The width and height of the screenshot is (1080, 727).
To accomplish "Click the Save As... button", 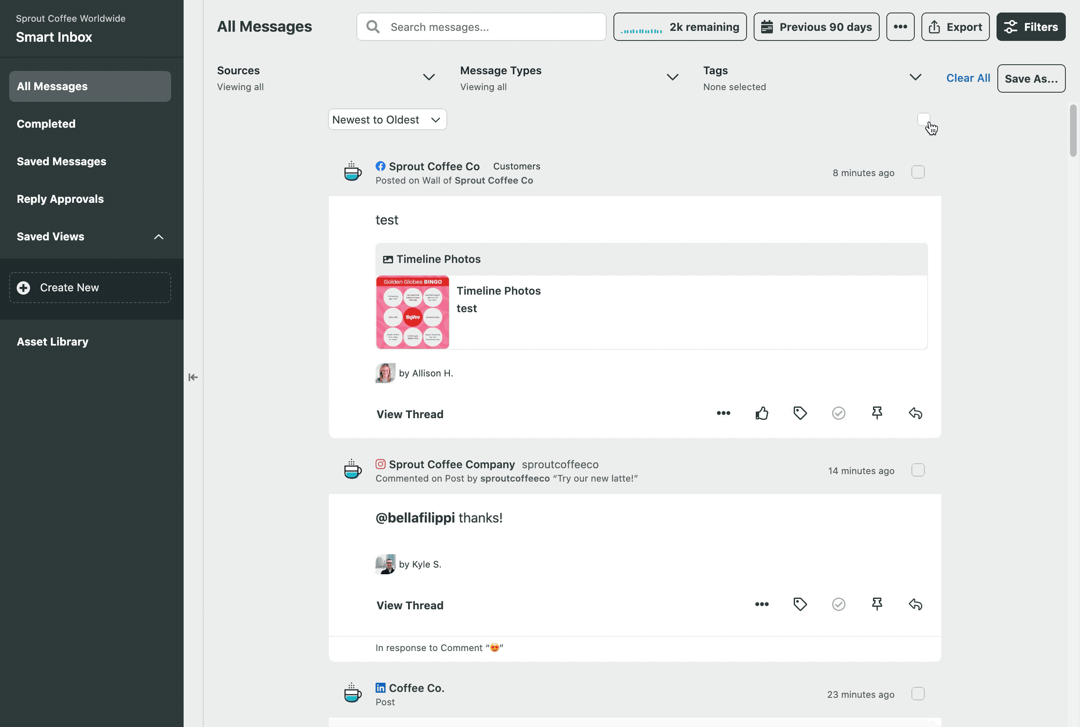I will click(1031, 78).
